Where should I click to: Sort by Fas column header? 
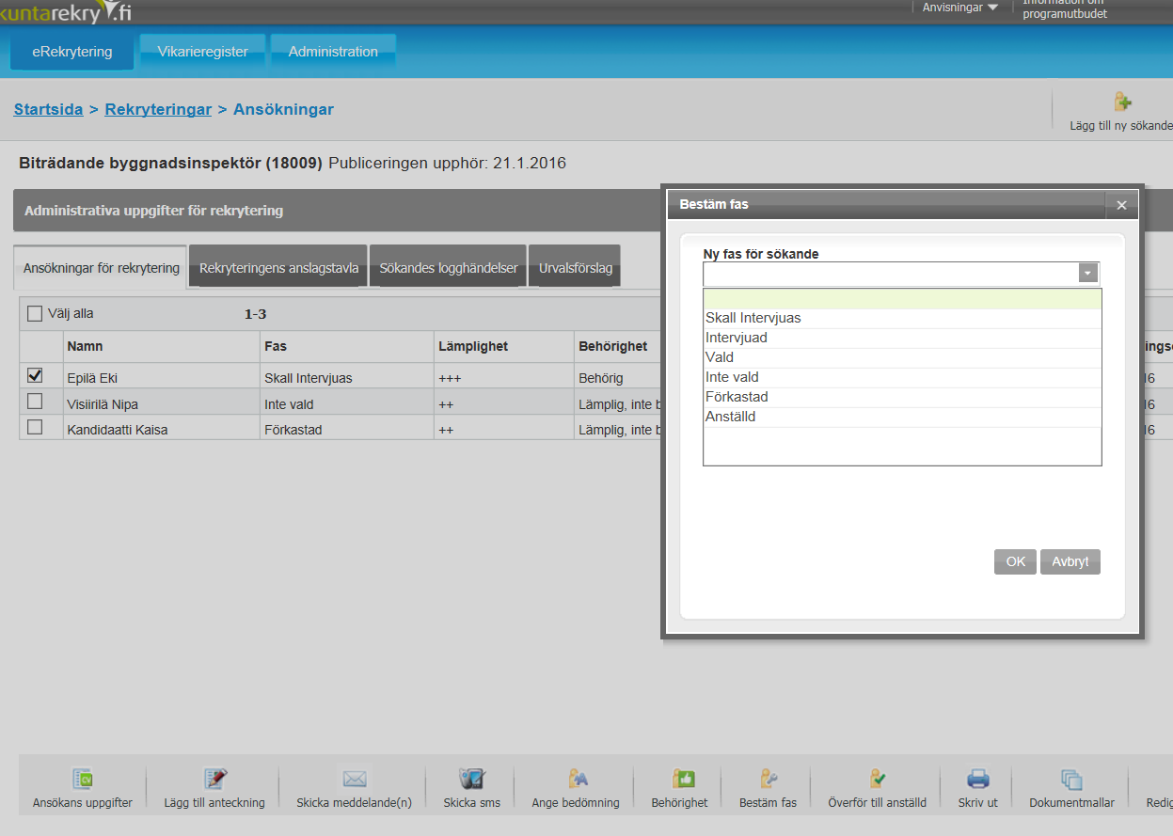pos(276,346)
